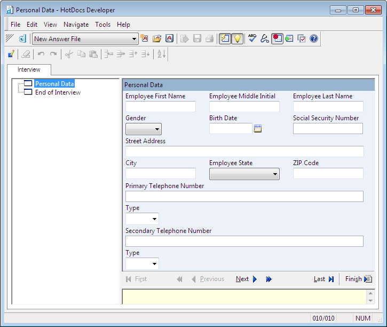The height and width of the screenshot is (327, 387).
Task: Click the Employee Middle Initial field
Action: pos(244,106)
